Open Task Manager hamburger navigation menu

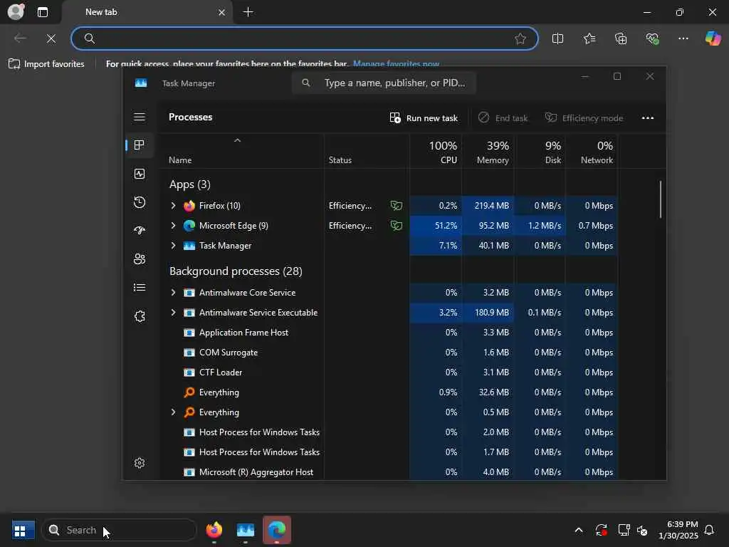140,117
